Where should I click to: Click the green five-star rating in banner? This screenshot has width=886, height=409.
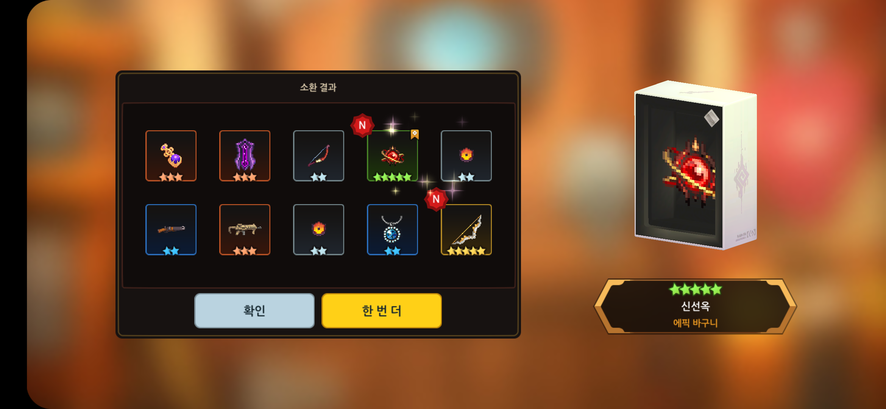click(695, 290)
